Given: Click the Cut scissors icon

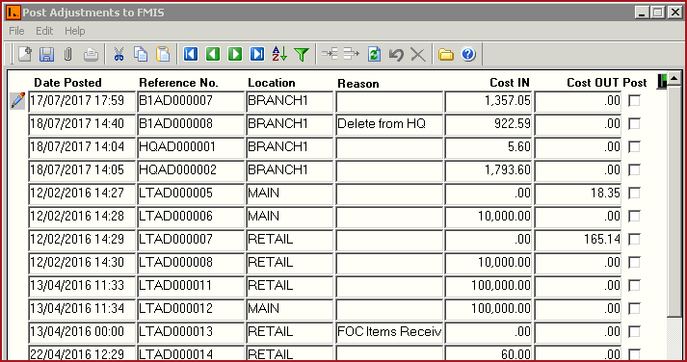Looking at the screenshot, I should pos(119,54).
